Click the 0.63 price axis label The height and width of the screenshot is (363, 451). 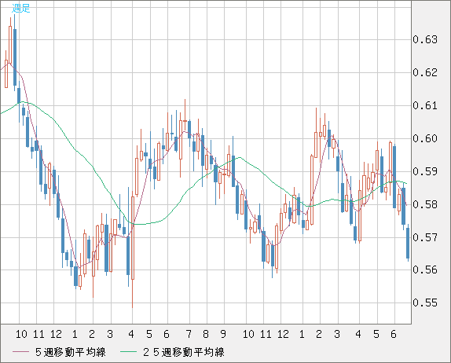(x=425, y=39)
